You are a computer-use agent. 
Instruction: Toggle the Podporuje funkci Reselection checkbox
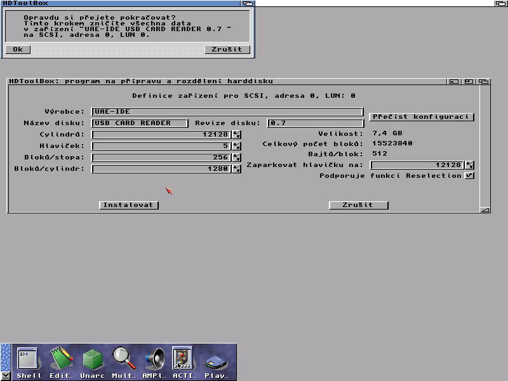point(469,176)
